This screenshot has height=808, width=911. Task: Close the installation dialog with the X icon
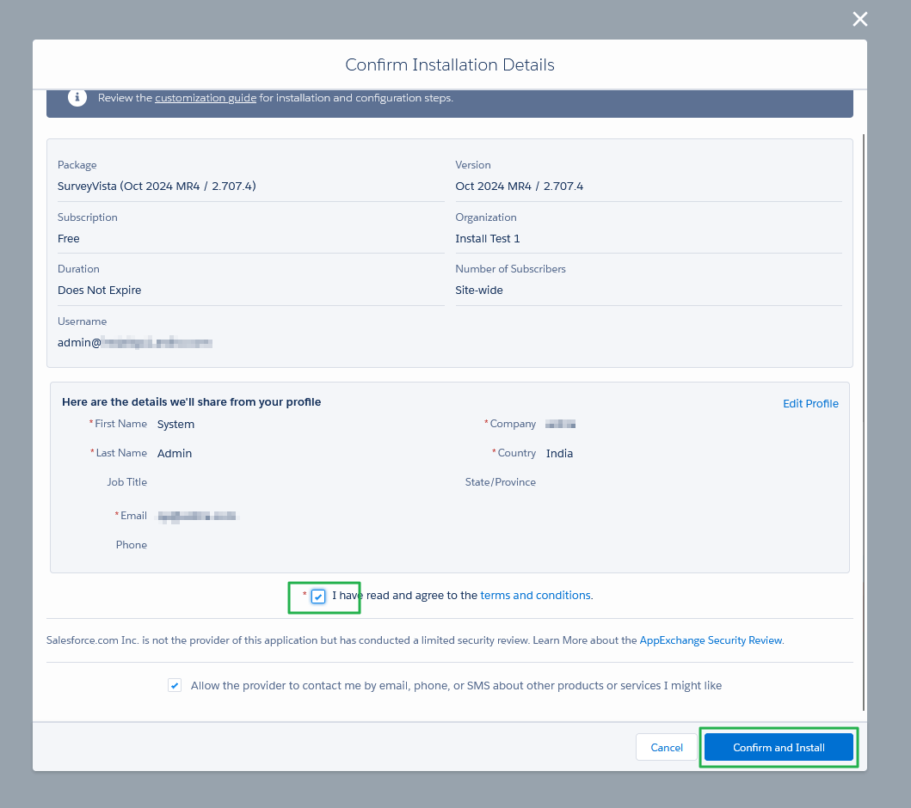coord(859,20)
